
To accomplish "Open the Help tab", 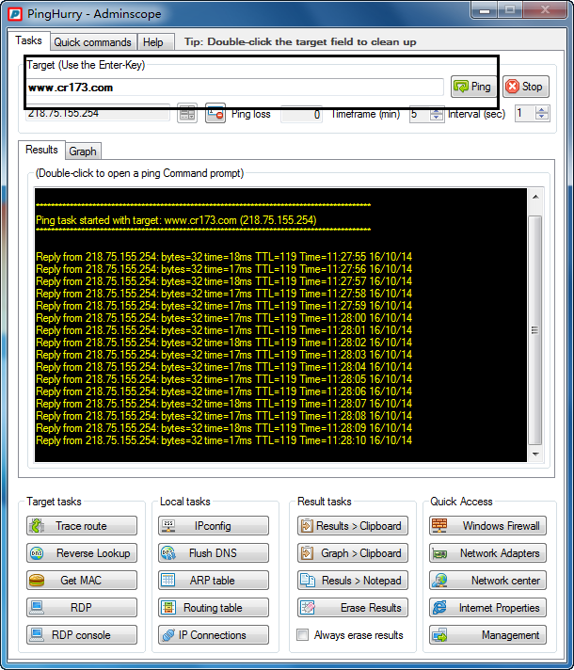I will pyautogui.click(x=153, y=42).
